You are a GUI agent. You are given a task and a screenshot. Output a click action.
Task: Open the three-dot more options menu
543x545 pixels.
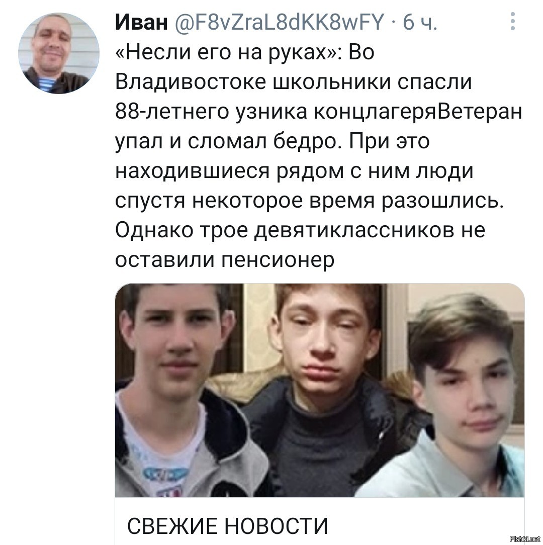[512, 21]
